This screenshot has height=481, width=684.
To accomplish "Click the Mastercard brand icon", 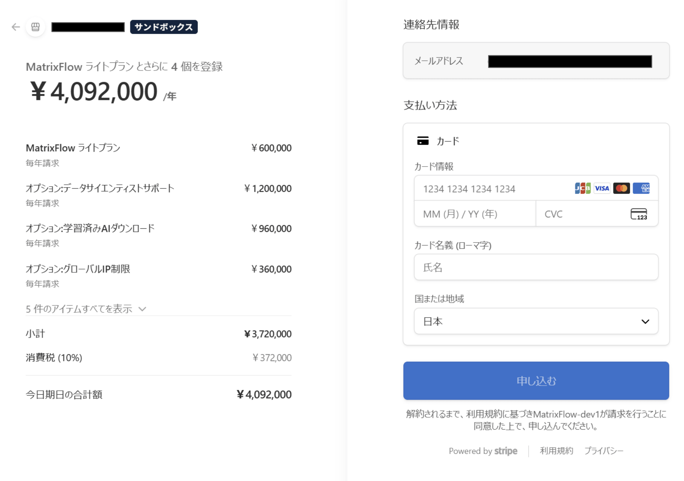I will tap(621, 188).
